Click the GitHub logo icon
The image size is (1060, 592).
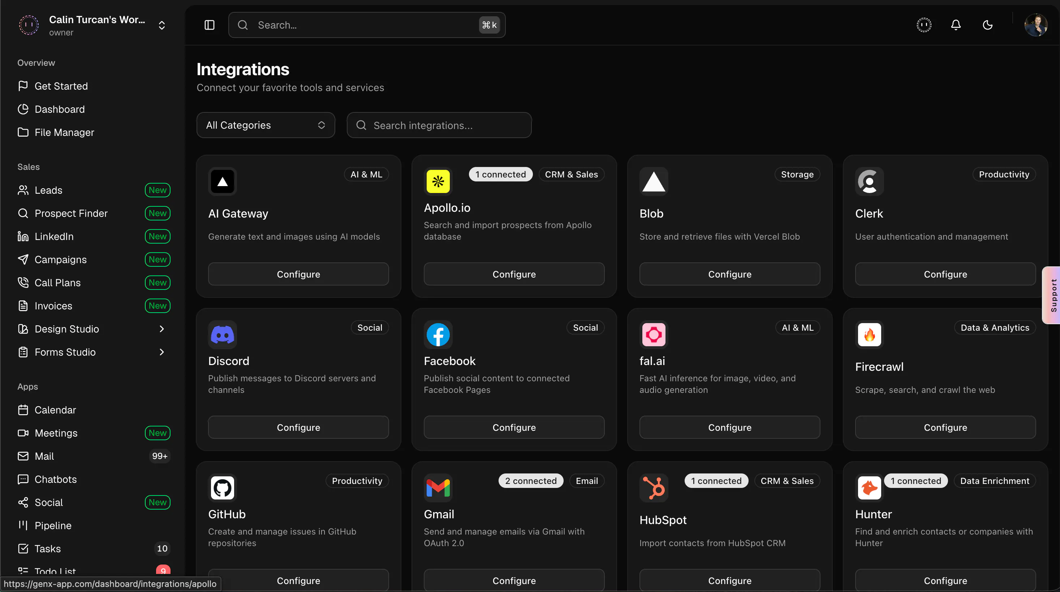click(223, 488)
